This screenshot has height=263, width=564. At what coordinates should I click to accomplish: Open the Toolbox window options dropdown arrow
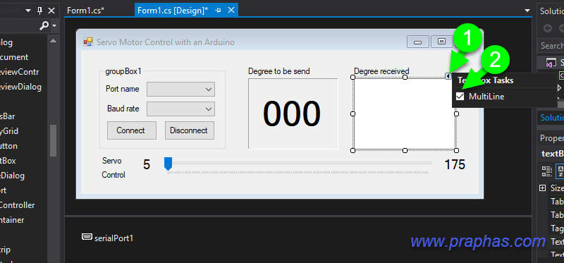(x=28, y=11)
